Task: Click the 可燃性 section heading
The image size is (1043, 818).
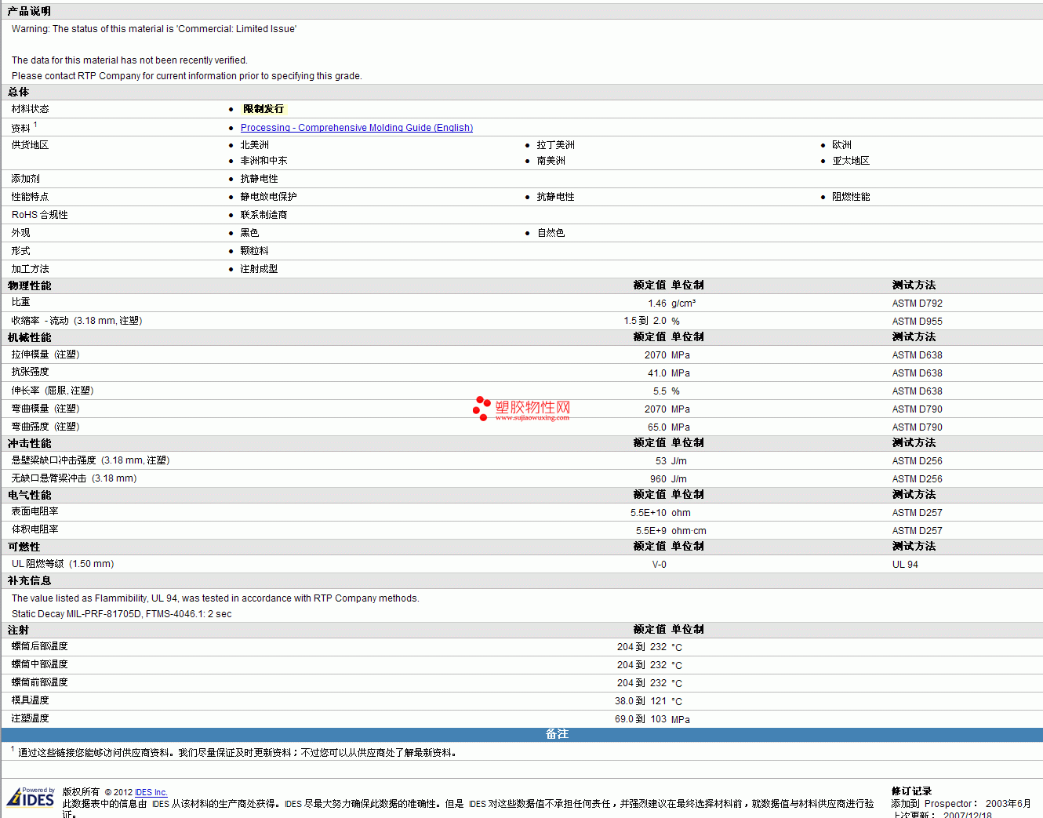Action: click(x=24, y=547)
